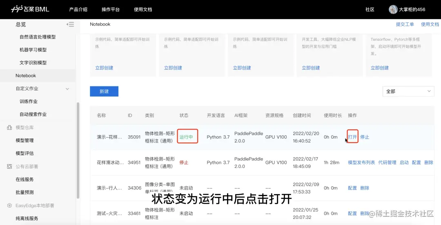Open 使用文档 in the top navigation bar
Screen dimensions: 441x225
click(143, 9)
